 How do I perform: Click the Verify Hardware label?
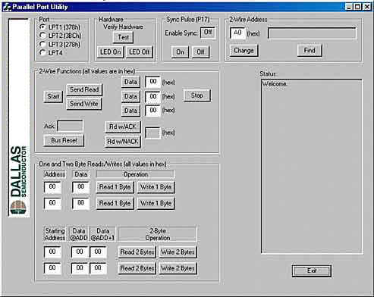pyautogui.click(x=123, y=27)
